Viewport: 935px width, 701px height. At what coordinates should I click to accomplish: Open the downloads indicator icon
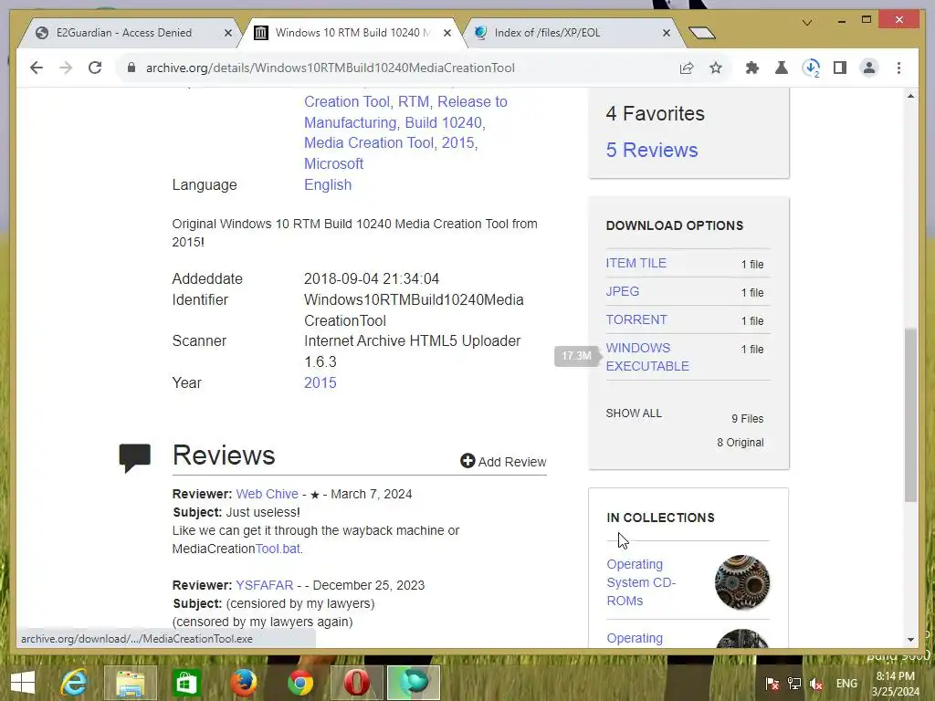[811, 68]
